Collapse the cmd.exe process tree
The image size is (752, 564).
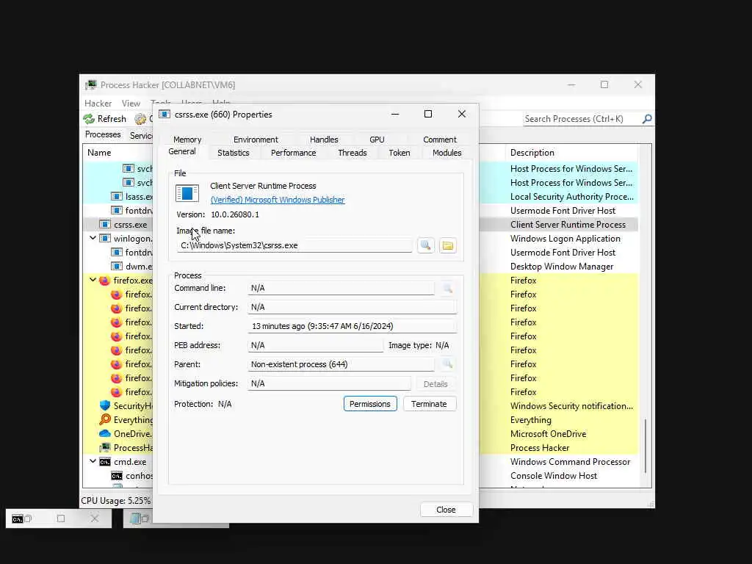93,461
